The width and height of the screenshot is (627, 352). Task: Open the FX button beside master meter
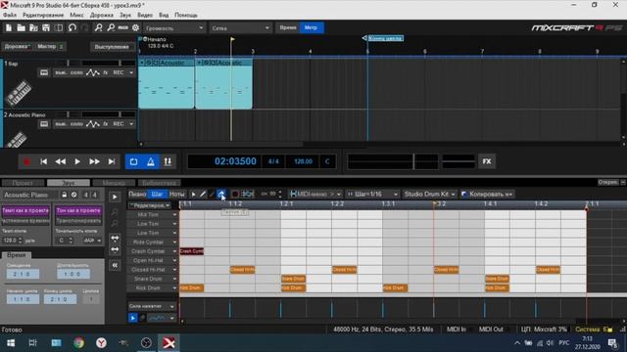pyautogui.click(x=487, y=161)
